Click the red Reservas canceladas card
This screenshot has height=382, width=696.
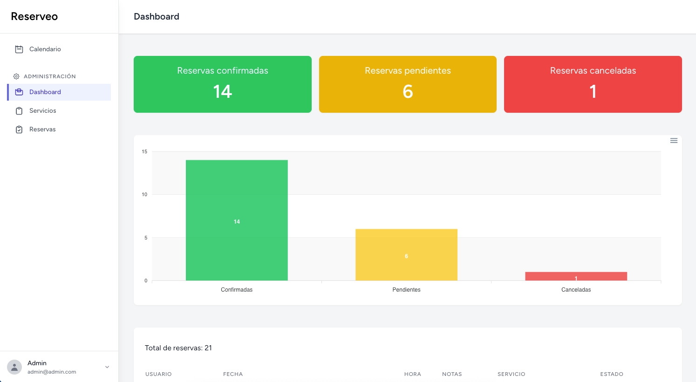coord(593,84)
